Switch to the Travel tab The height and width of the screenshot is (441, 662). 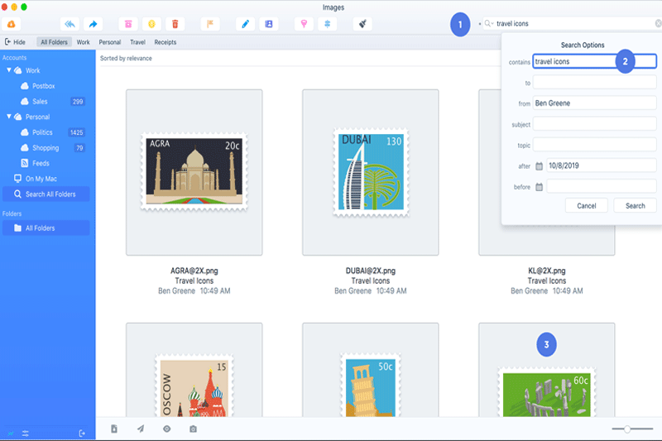tap(137, 41)
